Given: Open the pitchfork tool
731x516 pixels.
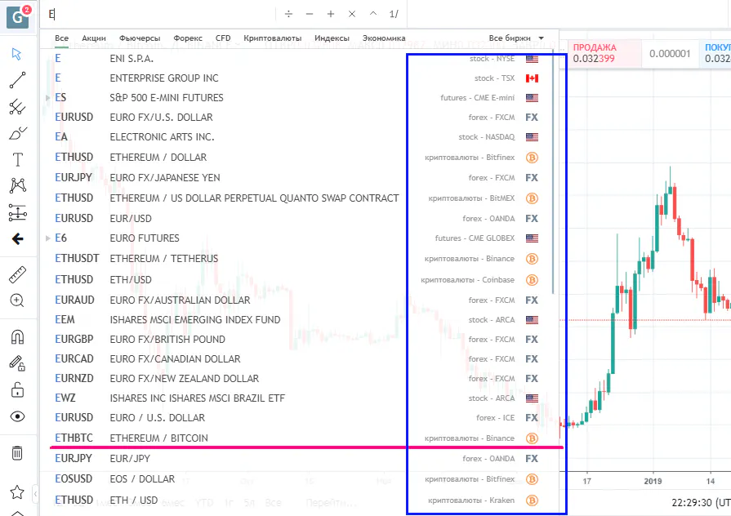Looking at the screenshot, I should coord(17,107).
